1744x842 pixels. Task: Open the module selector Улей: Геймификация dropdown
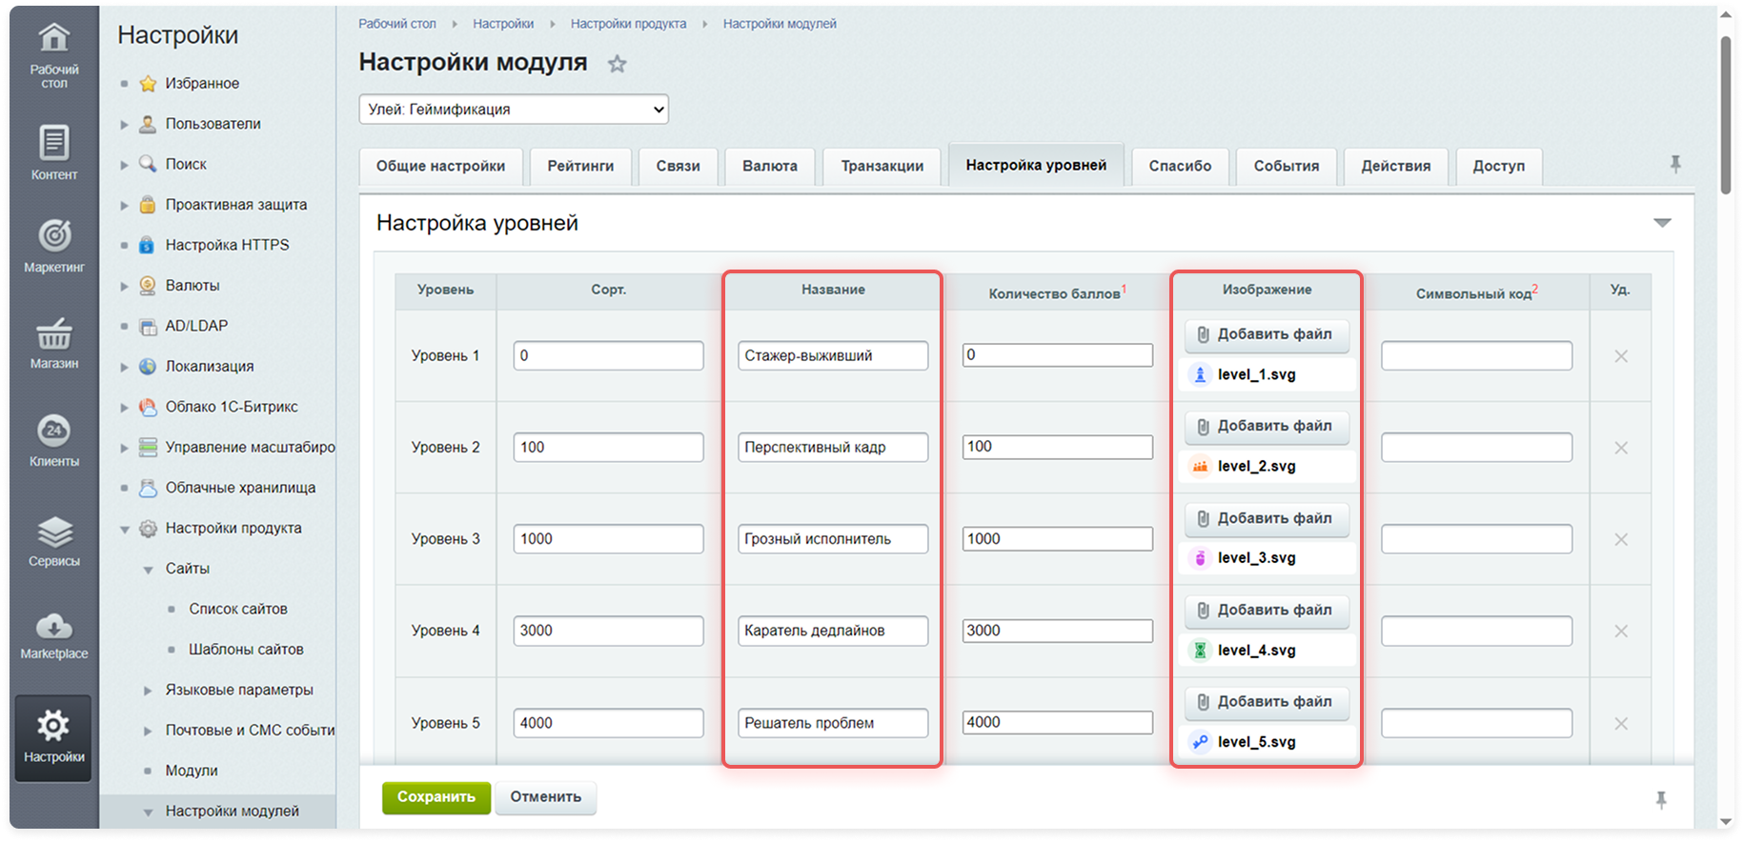(514, 110)
